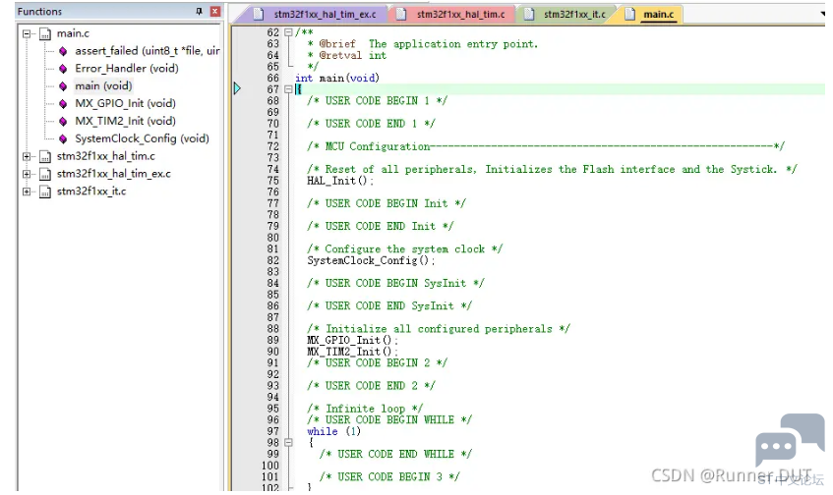833x495 pixels.
Task: Expand the stm32f1xx_hal_tim.c tree node
Action: coord(27,156)
